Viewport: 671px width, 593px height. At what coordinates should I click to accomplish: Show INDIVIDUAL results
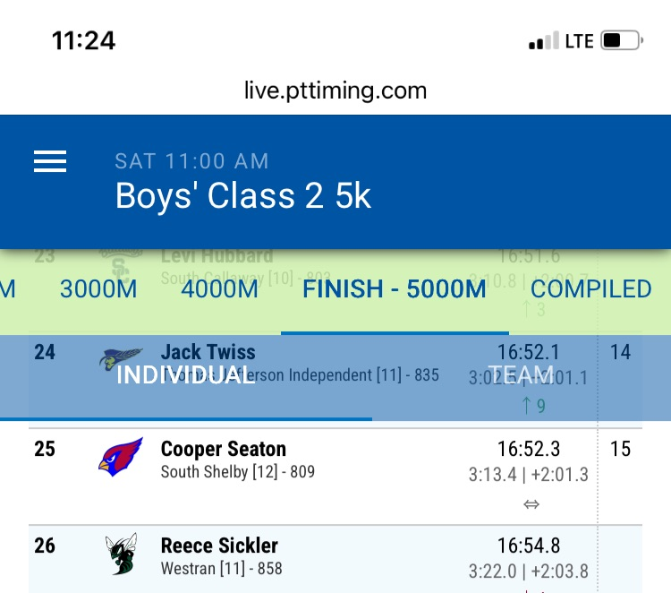[185, 374]
